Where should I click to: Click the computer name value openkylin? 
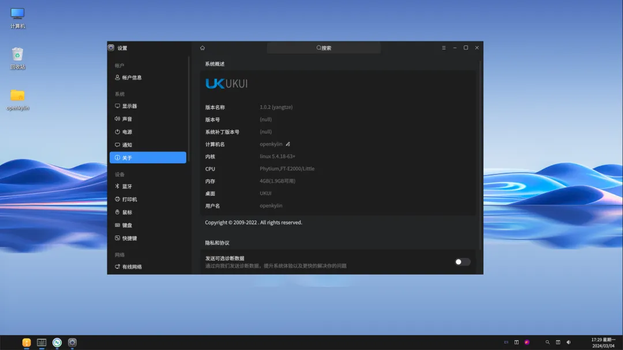pos(271,144)
